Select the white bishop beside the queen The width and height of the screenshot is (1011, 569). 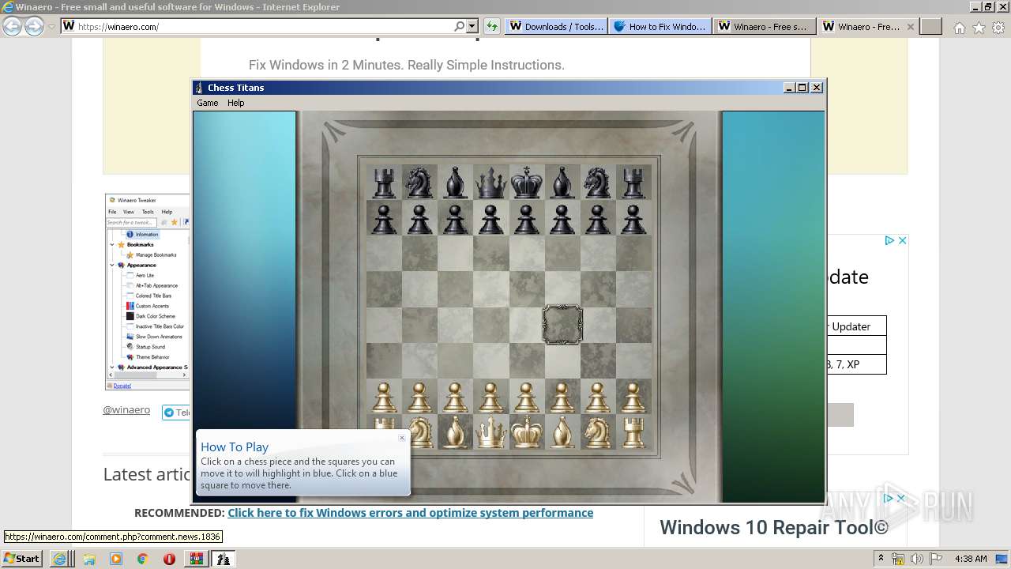click(455, 432)
